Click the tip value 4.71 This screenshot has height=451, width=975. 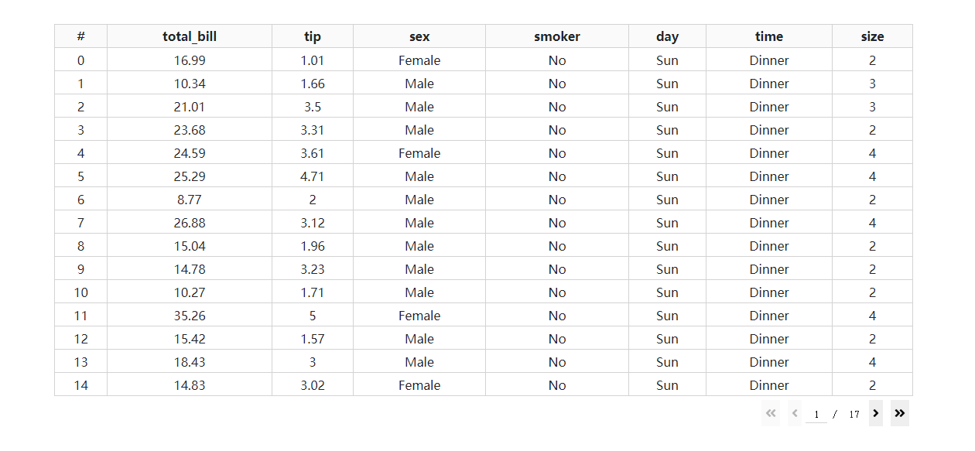click(313, 176)
